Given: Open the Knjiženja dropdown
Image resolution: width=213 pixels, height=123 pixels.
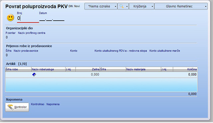Looking at the screenshot, I should [x=141, y=6].
